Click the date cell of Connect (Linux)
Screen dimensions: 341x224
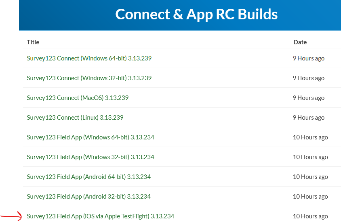[x=309, y=118]
